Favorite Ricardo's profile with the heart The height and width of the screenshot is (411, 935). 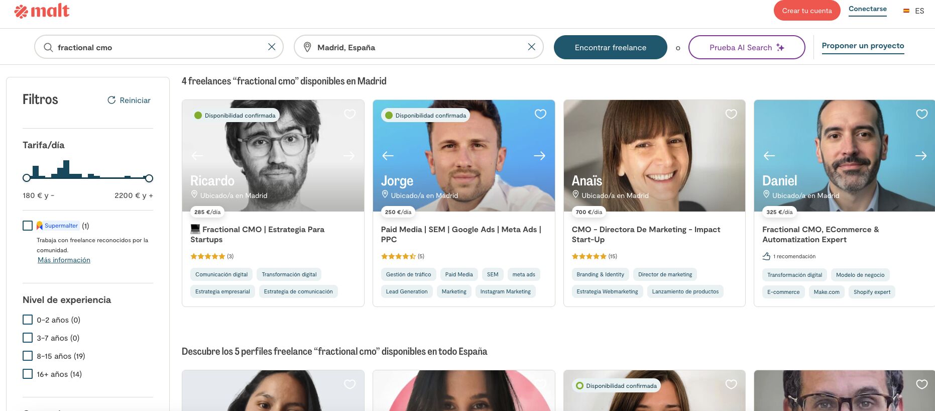coord(349,114)
